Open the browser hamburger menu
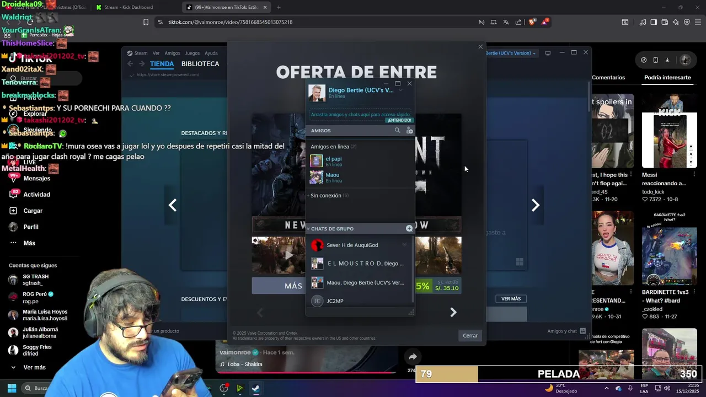This screenshot has width=706, height=397. [698, 22]
